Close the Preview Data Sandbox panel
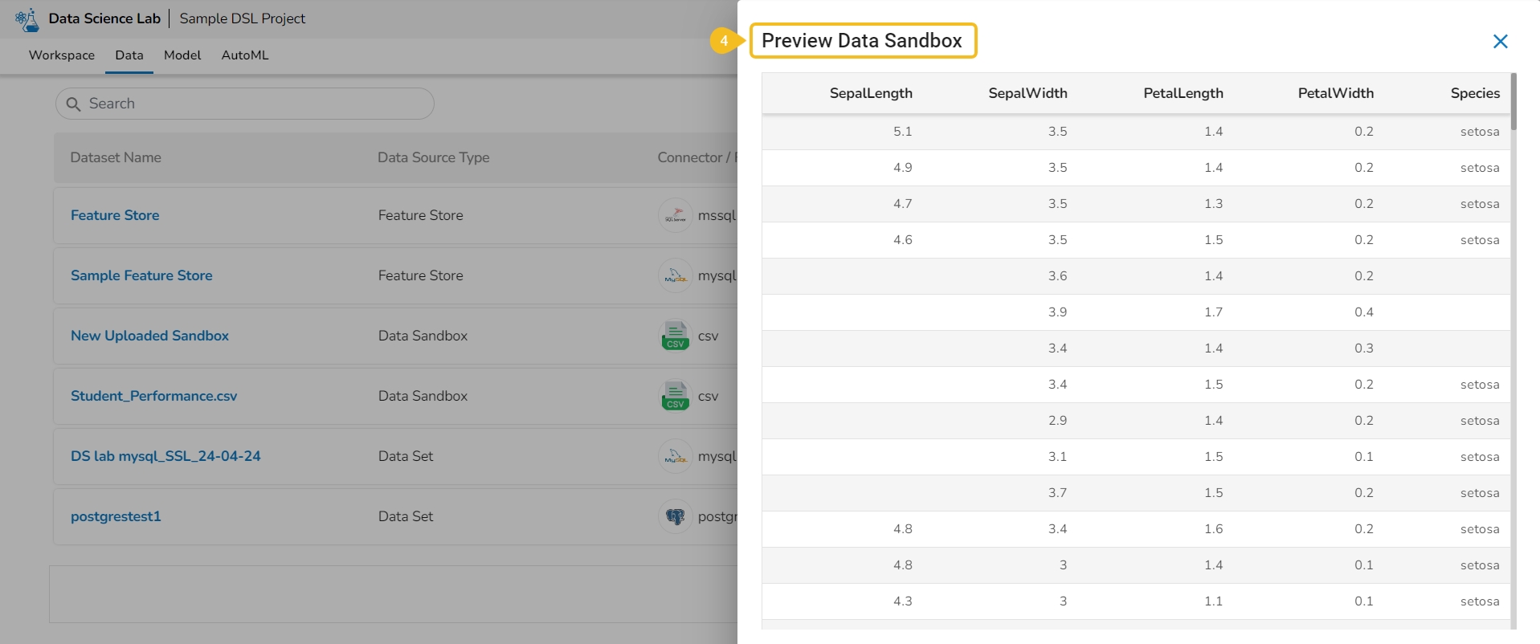Viewport: 1540px width, 644px height. [x=1500, y=41]
